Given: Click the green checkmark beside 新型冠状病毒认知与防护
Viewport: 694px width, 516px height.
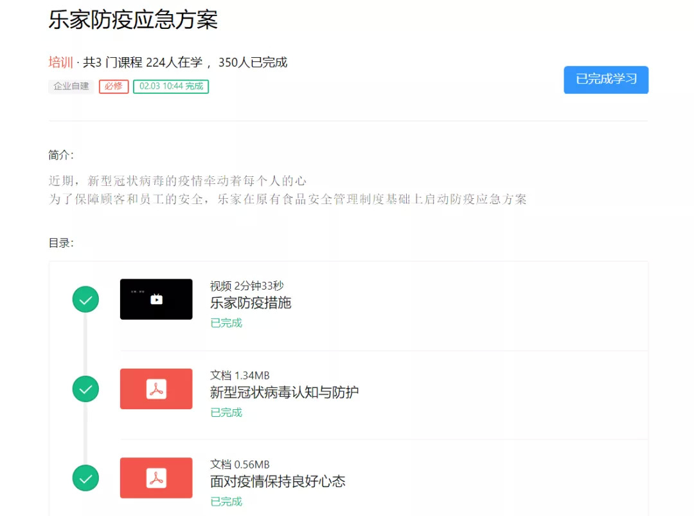Looking at the screenshot, I should click(85, 389).
